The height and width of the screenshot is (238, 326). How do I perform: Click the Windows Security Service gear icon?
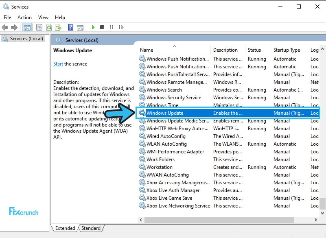(x=142, y=97)
